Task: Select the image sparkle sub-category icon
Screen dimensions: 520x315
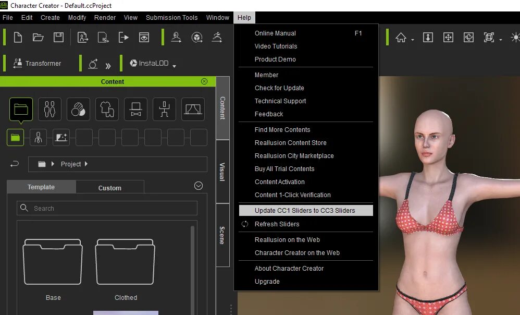Action: [x=61, y=137]
